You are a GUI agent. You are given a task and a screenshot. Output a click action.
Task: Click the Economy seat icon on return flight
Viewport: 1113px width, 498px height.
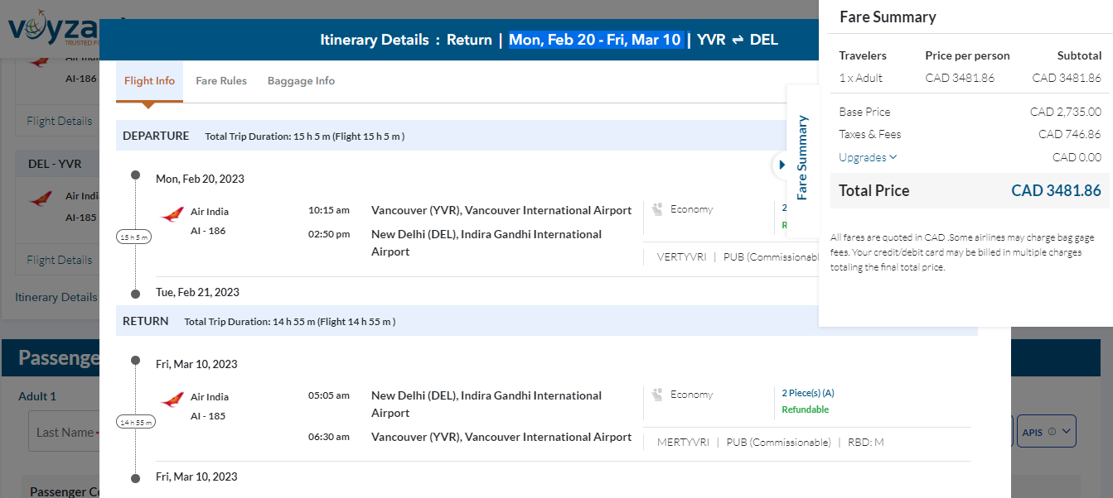point(658,395)
